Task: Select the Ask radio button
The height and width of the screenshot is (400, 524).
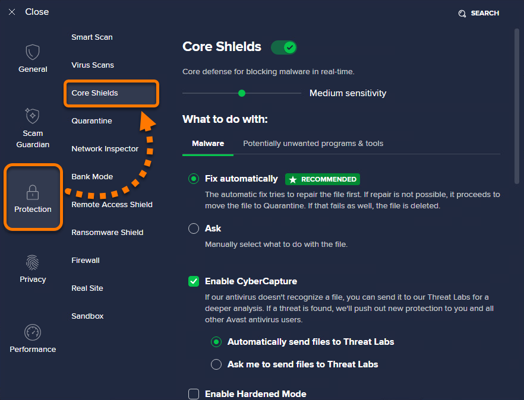Action: (194, 228)
